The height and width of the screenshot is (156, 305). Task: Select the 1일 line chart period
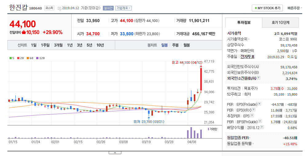pyautogui.click(x=34, y=45)
